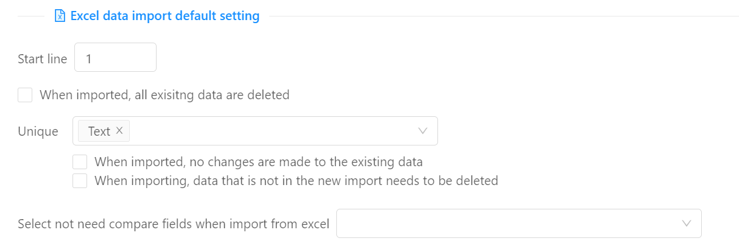Image resolution: width=739 pixels, height=252 pixels.
Task: Open 'Select not need compare fields' combo box
Action: [x=519, y=223]
